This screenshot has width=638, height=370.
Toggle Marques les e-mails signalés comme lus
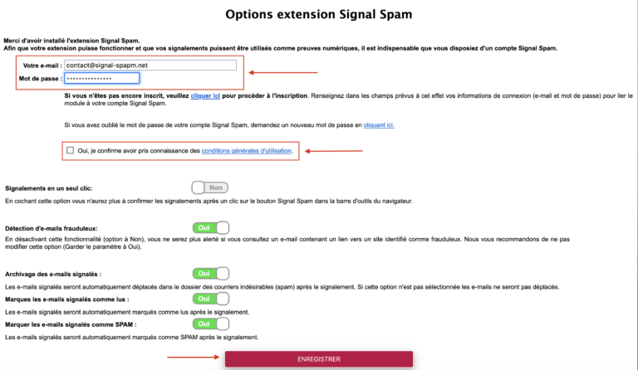pos(211,299)
